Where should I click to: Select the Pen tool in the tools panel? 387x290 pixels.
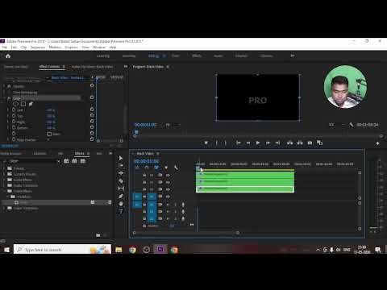[121, 197]
